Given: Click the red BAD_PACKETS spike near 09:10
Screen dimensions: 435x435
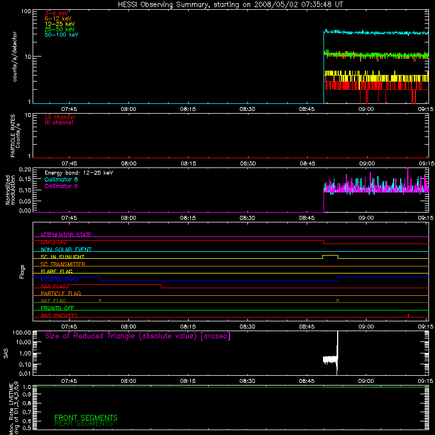Looking at the screenshot, I should coord(408,315).
